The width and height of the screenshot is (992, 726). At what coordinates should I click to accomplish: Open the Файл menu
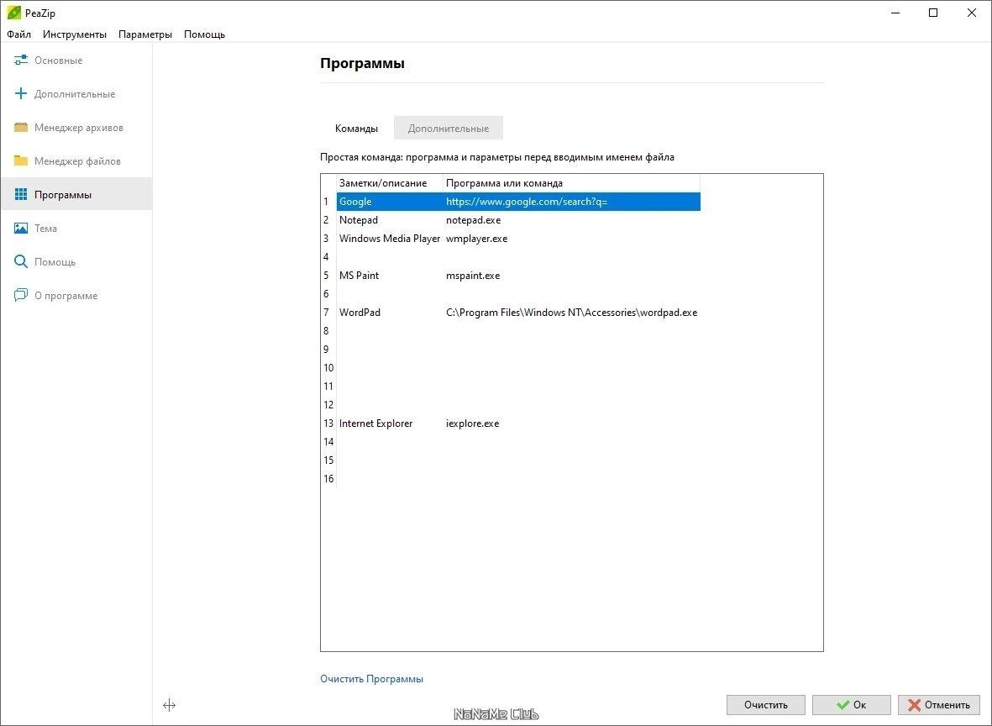(x=19, y=34)
